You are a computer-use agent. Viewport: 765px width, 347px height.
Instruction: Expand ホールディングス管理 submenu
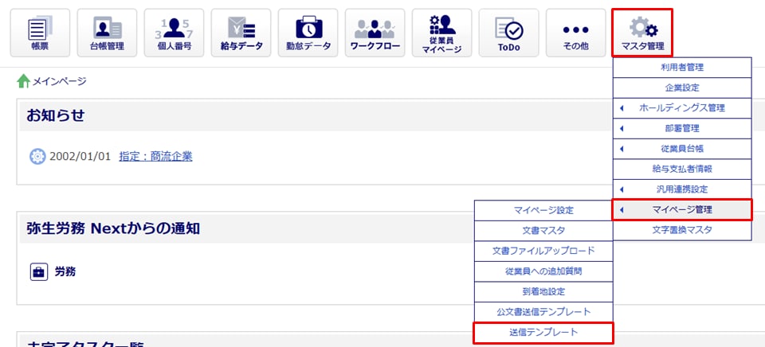pyautogui.click(x=682, y=107)
